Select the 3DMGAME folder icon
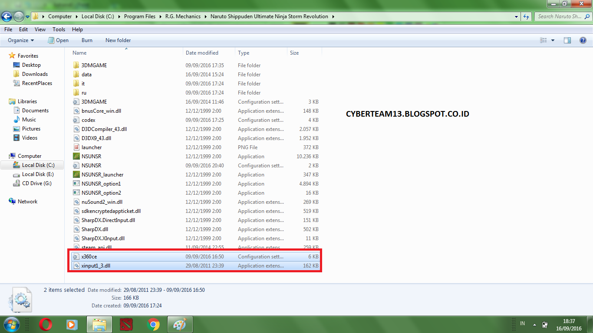 coord(76,65)
